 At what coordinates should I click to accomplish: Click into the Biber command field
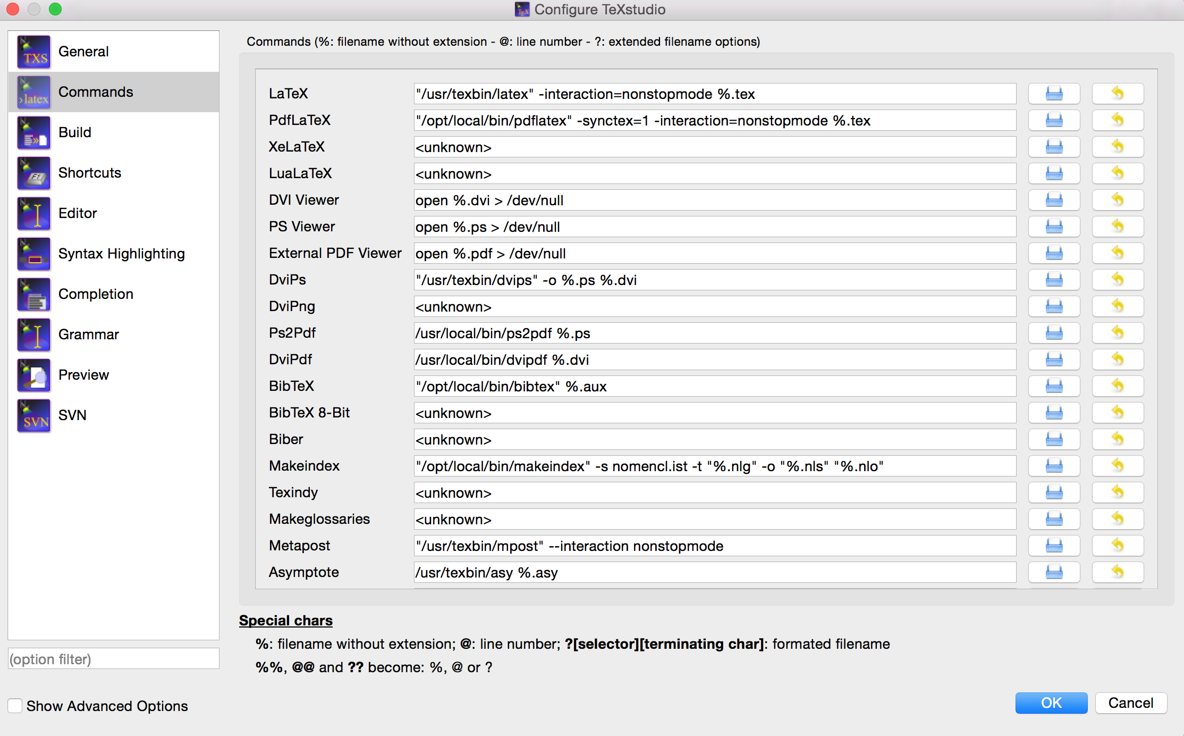[x=715, y=439]
